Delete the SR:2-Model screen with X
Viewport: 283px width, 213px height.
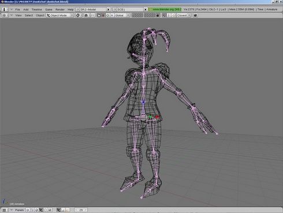[x=109, y=9]
